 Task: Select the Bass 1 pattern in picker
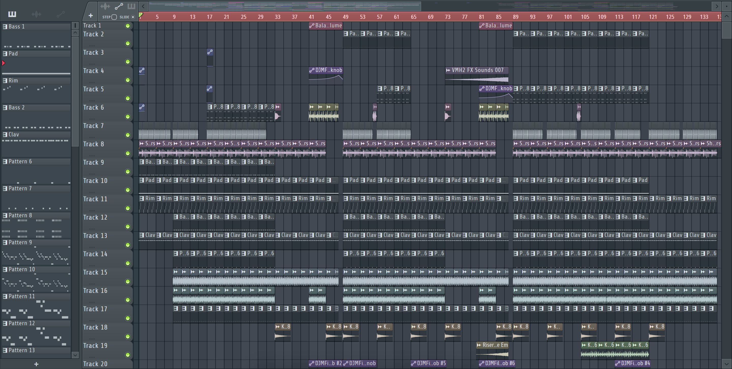click(36, 27)
